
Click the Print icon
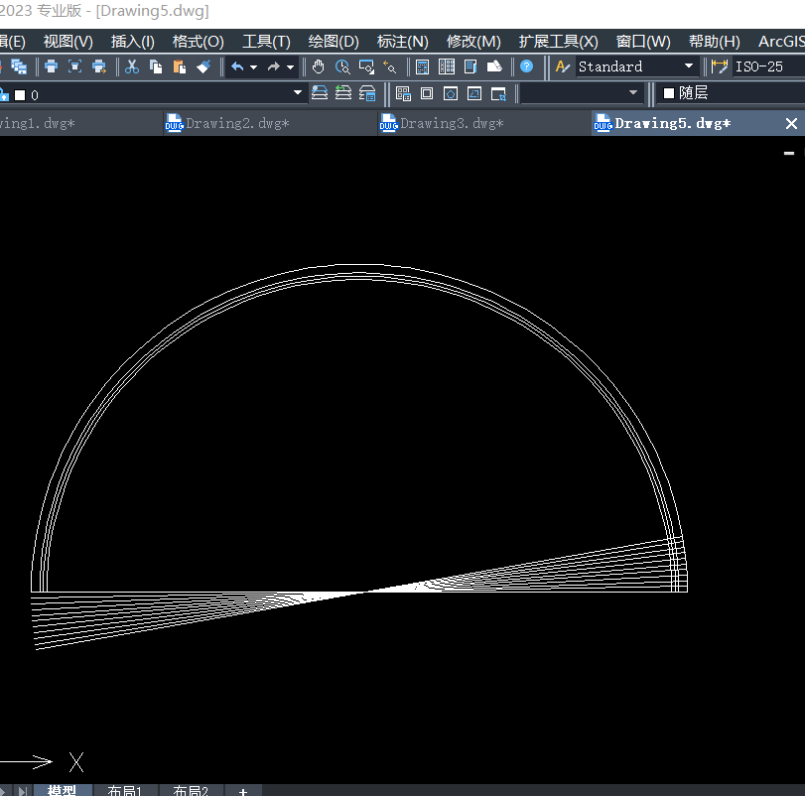pos(51,66)
